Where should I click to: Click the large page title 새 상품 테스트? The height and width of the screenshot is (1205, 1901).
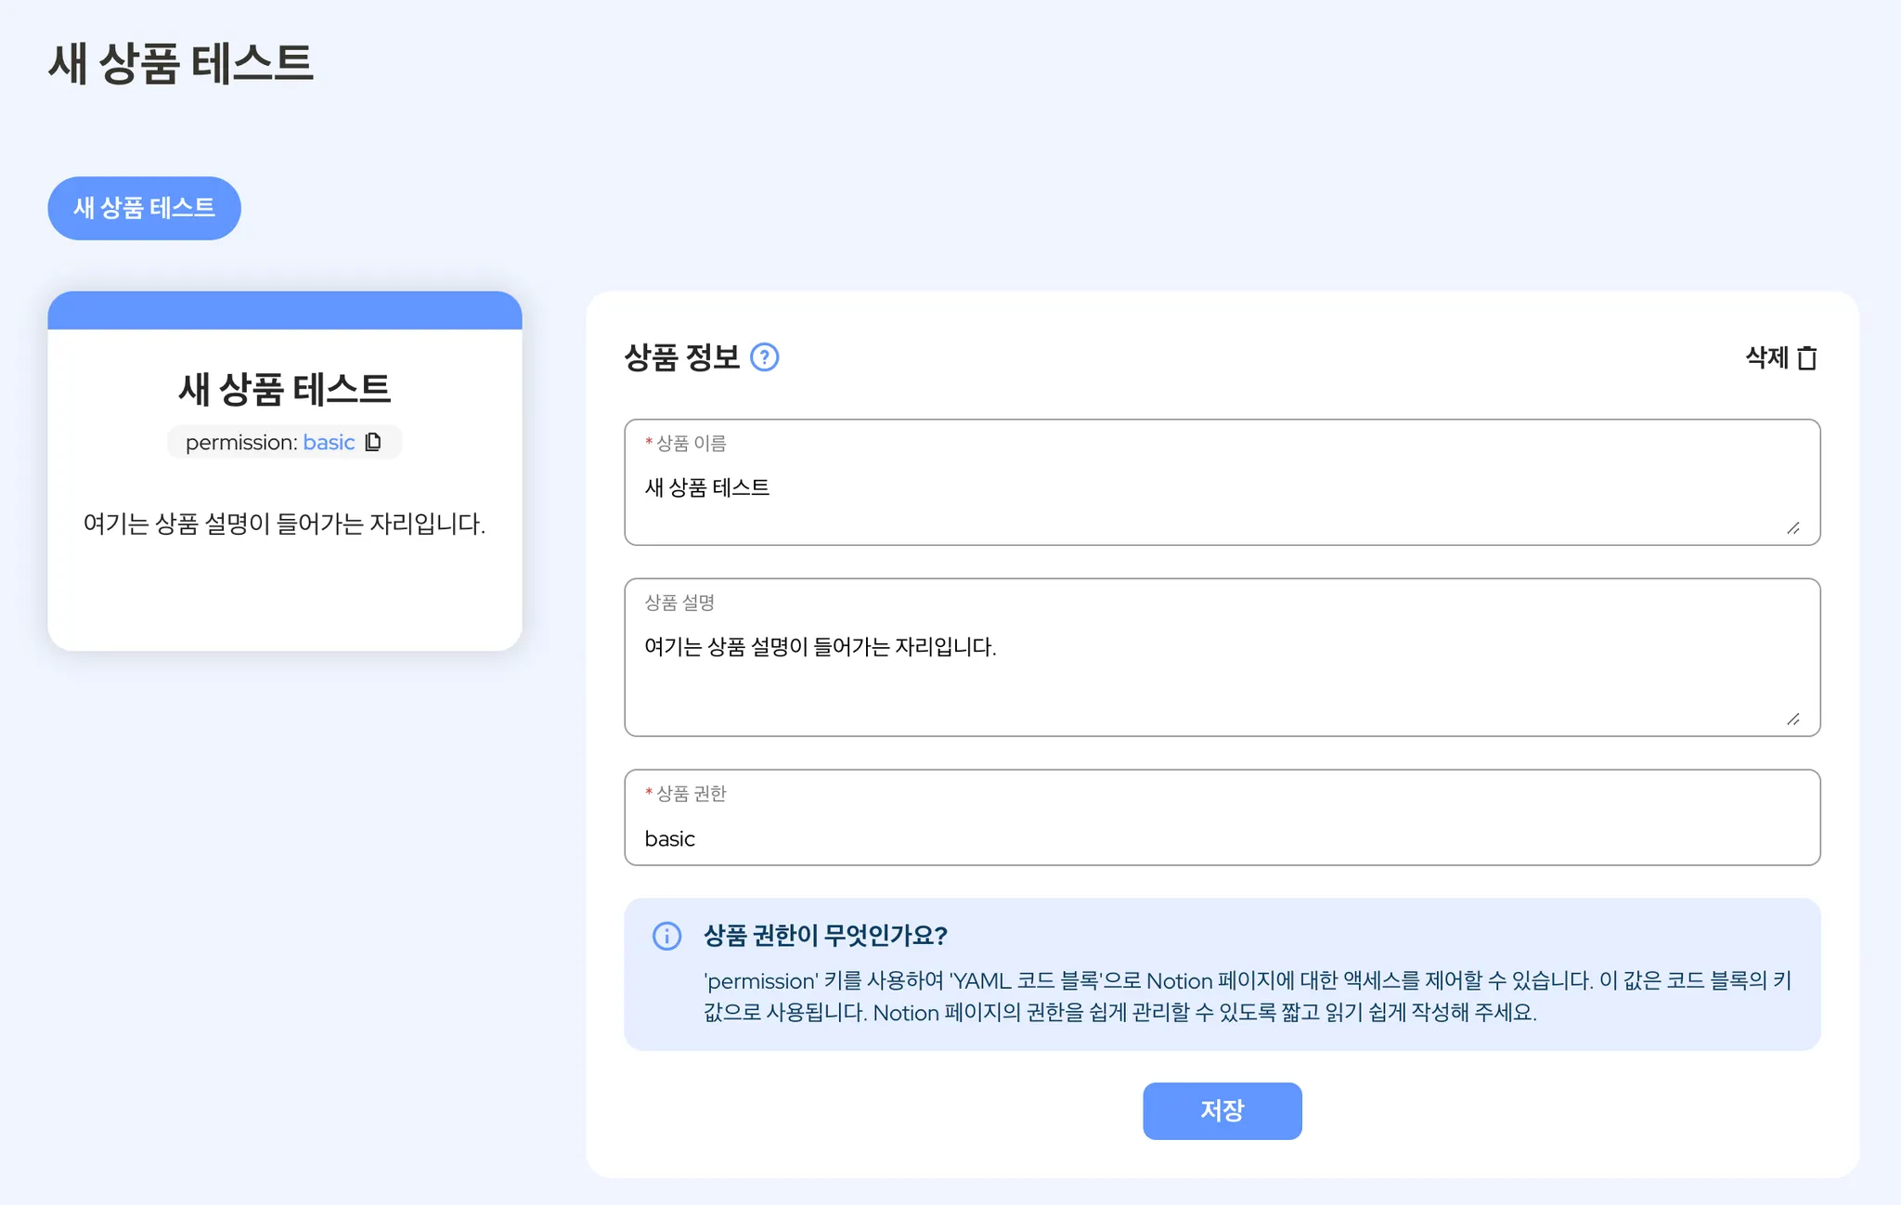point(181,64)
